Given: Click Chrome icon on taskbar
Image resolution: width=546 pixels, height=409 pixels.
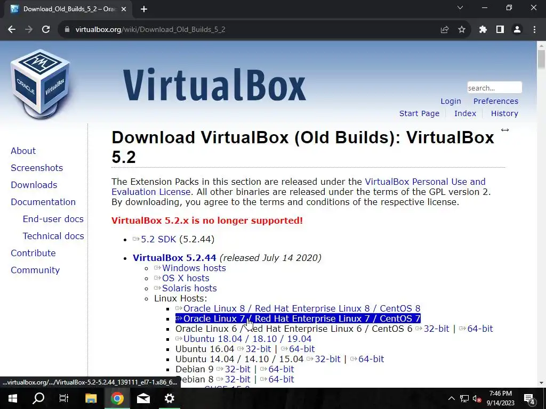Looking at the screenshot, I should pyautogui.click(x=117, y=398).
